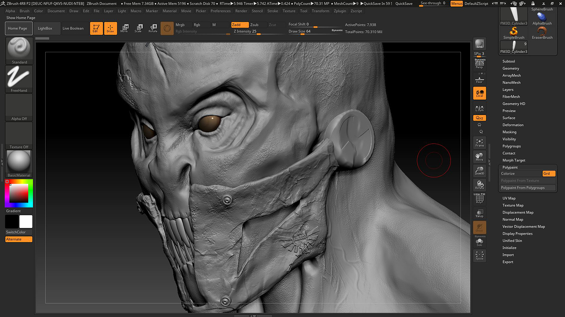Select the Zoom3D navigation icon
Image resolution: width=565 pixels, height=317 pixels.
click(479, 171)
